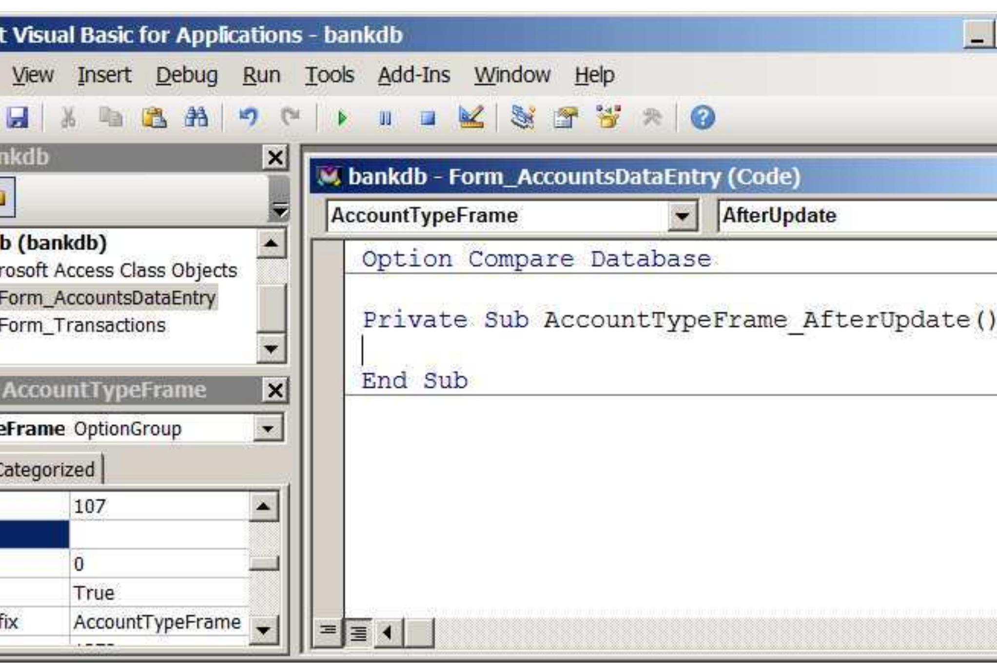Open the Tools menu
The image size is (997, 668).
329,75
